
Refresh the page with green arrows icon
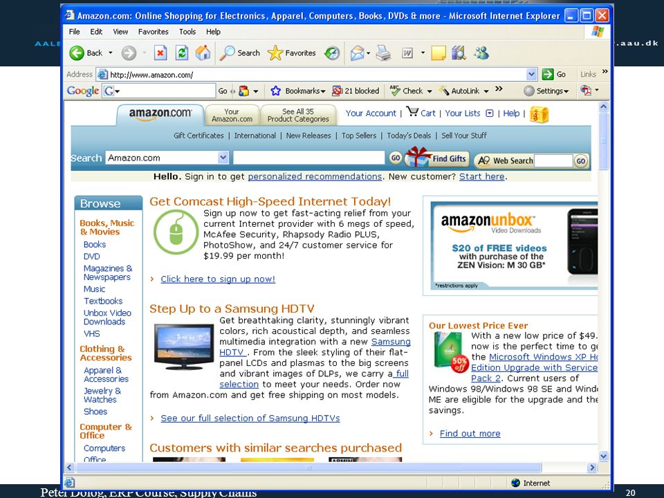tap(182, 53)
